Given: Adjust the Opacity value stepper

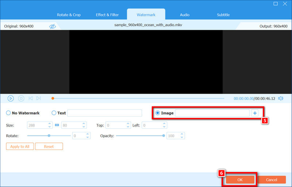Looking at the screenshot, I should coord(182,136).
